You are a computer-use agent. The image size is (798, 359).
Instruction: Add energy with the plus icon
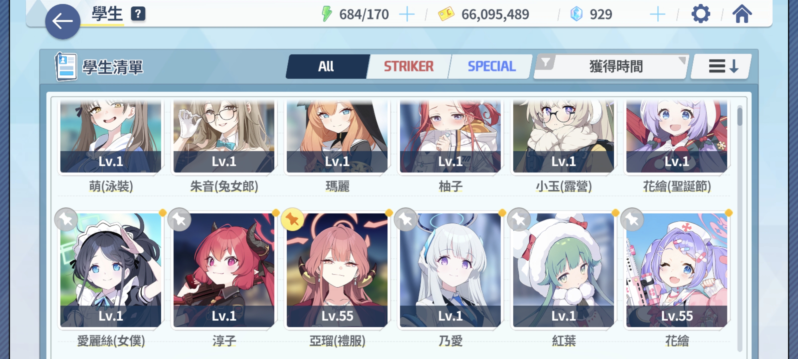click(x=406, y=14)
